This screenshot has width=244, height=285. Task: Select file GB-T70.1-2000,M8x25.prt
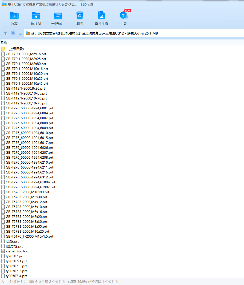26,59
